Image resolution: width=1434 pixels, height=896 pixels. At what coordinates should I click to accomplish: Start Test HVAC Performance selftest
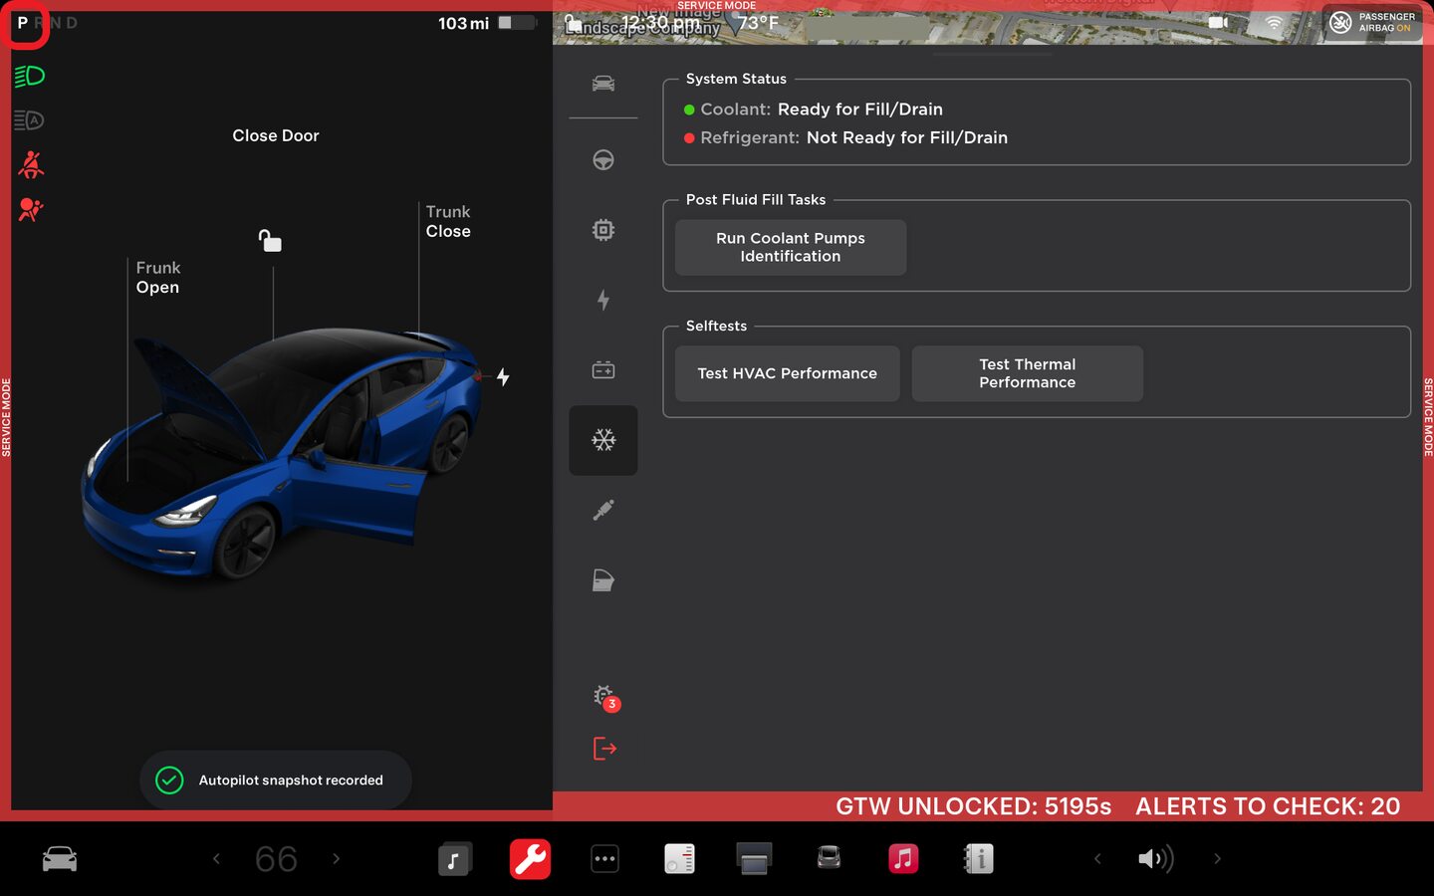(787, 373)
